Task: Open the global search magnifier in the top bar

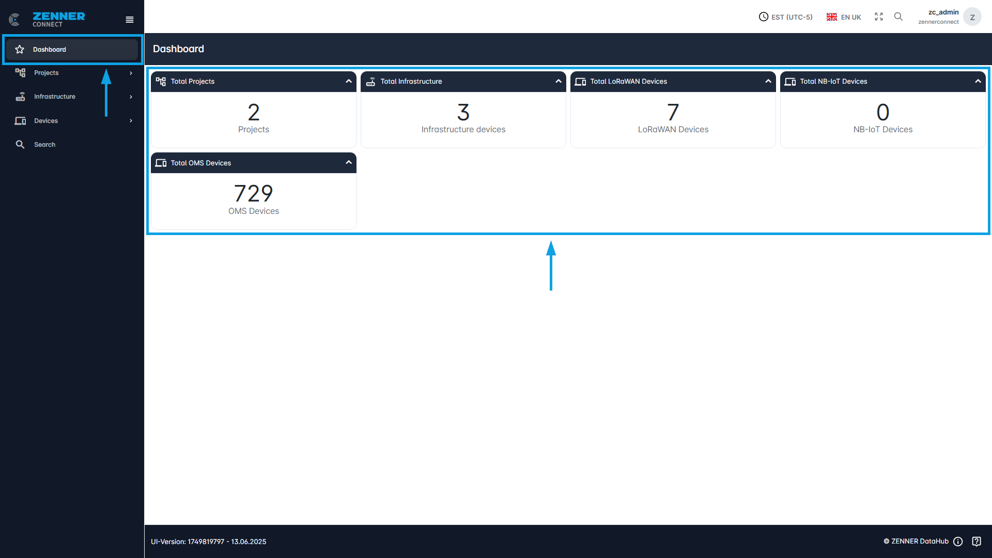Action: 898,17
